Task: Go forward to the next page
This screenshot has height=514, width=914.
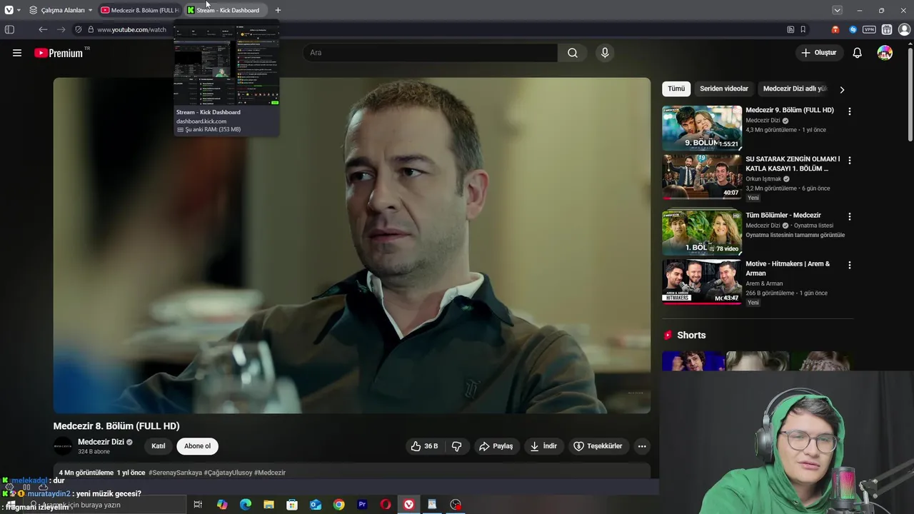Action: [61, 29]
